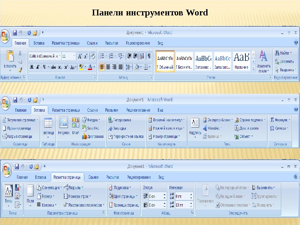Expand the Ориентация dropdown

pyautogui.click(x=49, y=187)
